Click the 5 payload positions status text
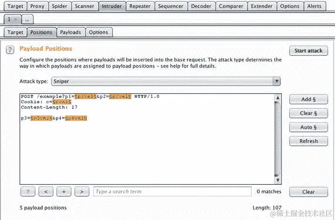335x220 pixels. pos(43,208)
